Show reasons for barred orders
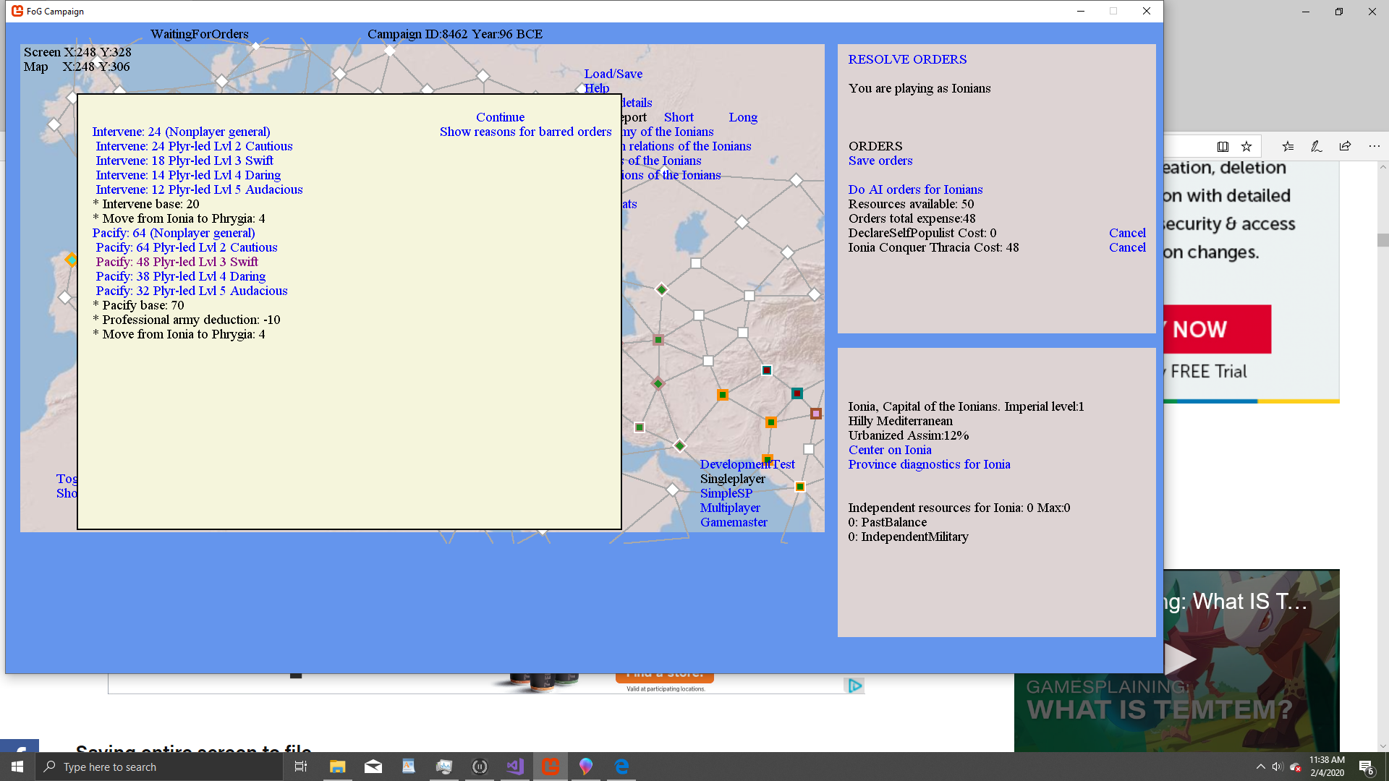 click(x=525, y=132)
